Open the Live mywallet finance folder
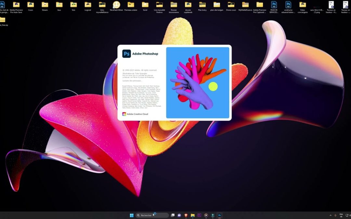 pyautogui.click(x=159, y=7)
